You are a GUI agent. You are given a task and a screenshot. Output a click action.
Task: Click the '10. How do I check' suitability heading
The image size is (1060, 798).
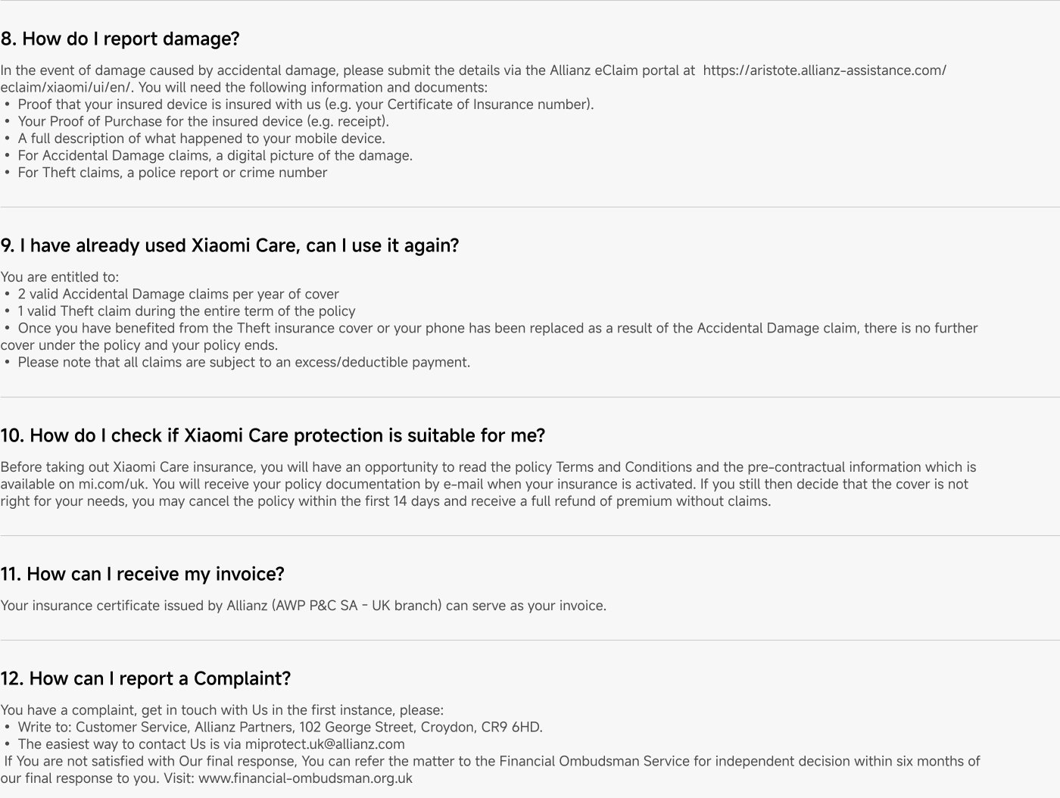coord(273,435)
